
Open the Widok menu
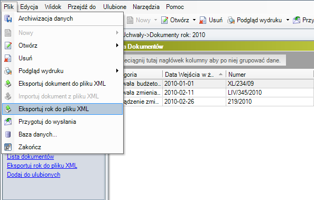click(x=53, y=7)
